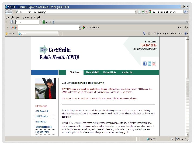The image size is (194, 145).
Task: Open the Print options dropdown arrow
Action: point(161,33)
